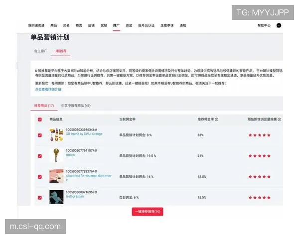299x239 pixels.
Task: Click toy set thumbnail of GD item2
Action: pos(56,135)
